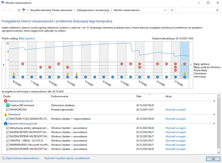Click the critical events red error icon
The height and width of the screenshot is (163, 222).
6,101
